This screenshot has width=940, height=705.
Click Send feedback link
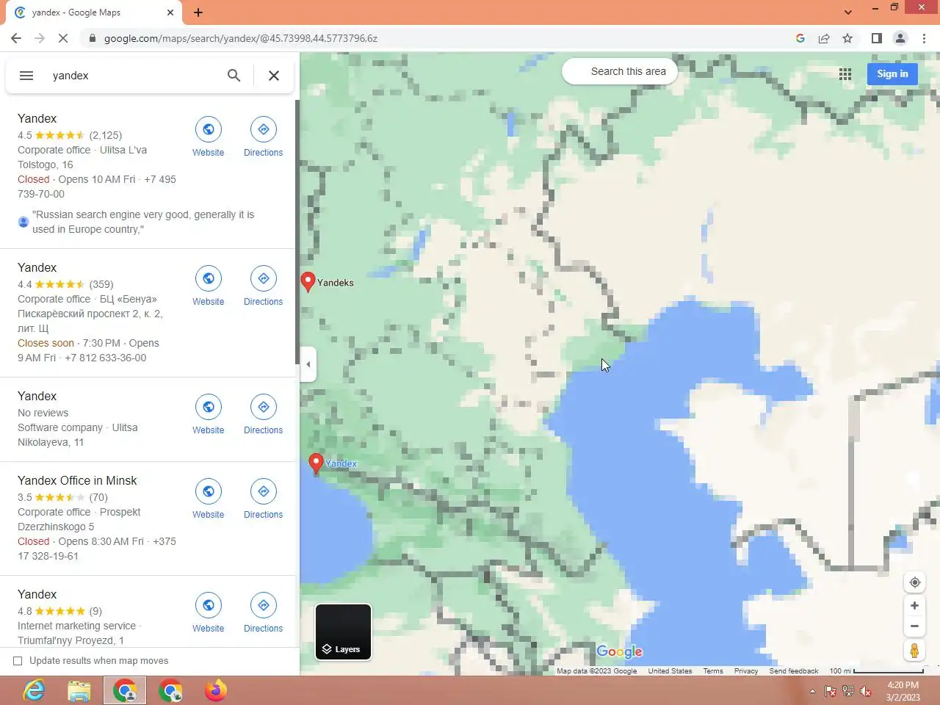tap(793, 671)
